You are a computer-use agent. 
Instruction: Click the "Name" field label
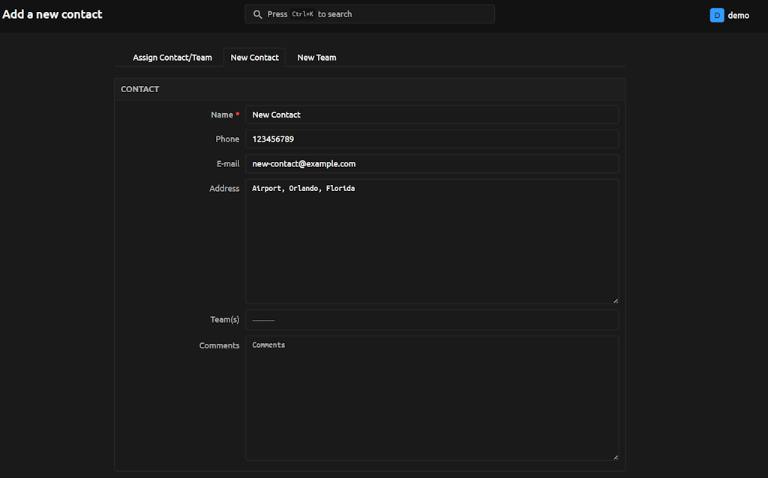pos(222,115)
